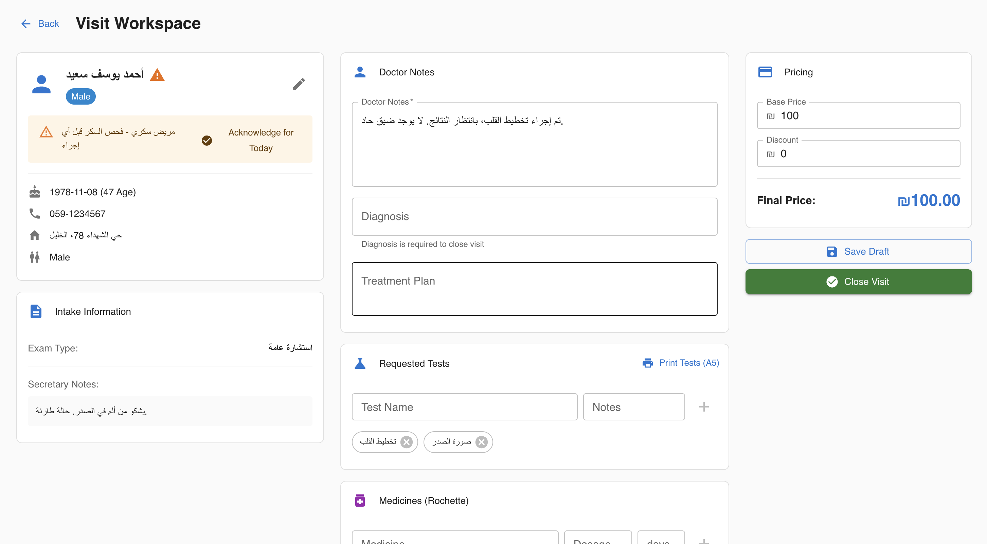Click the Medicines (Rochette) pill icon

pyautogui.click(x=360, y=500)
